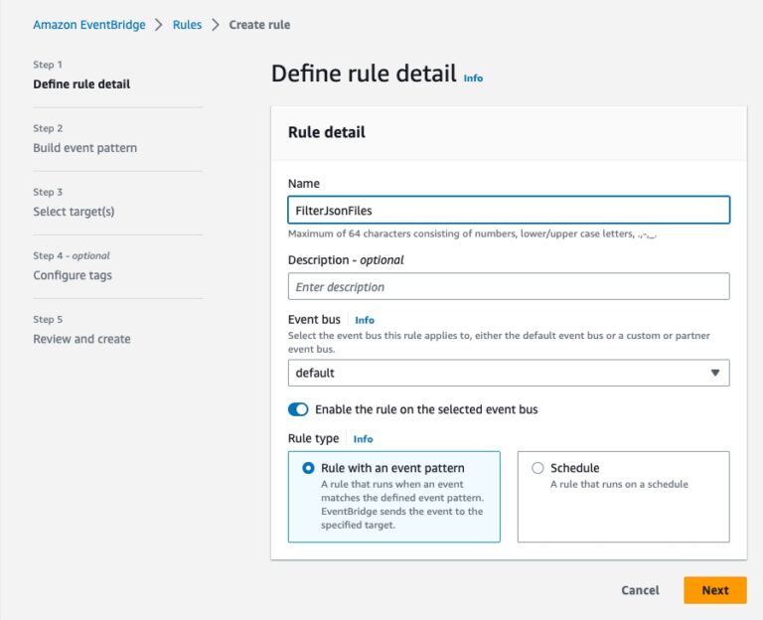Click the breadcrumb chevron after Rules

215,25
